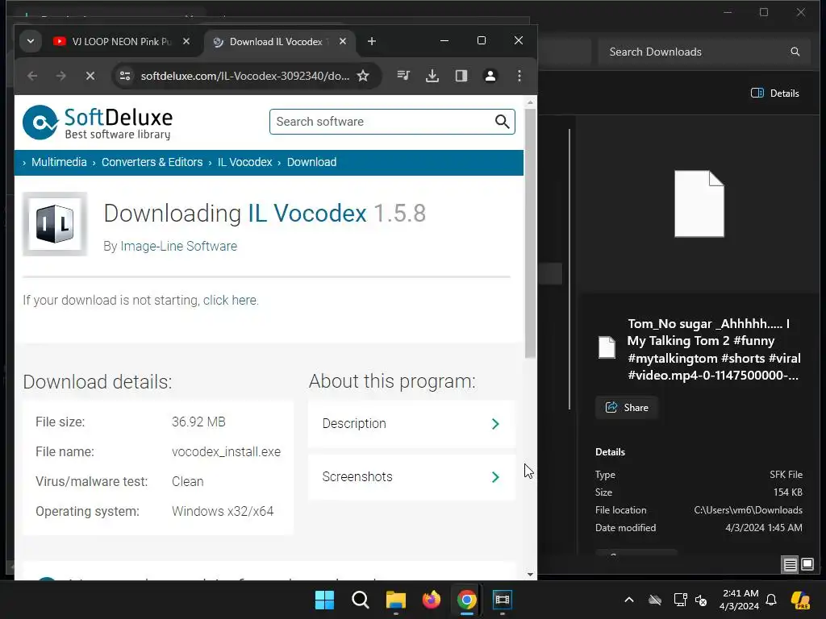
Task: Expand the Screenshots section
Action: coord(411,477)
